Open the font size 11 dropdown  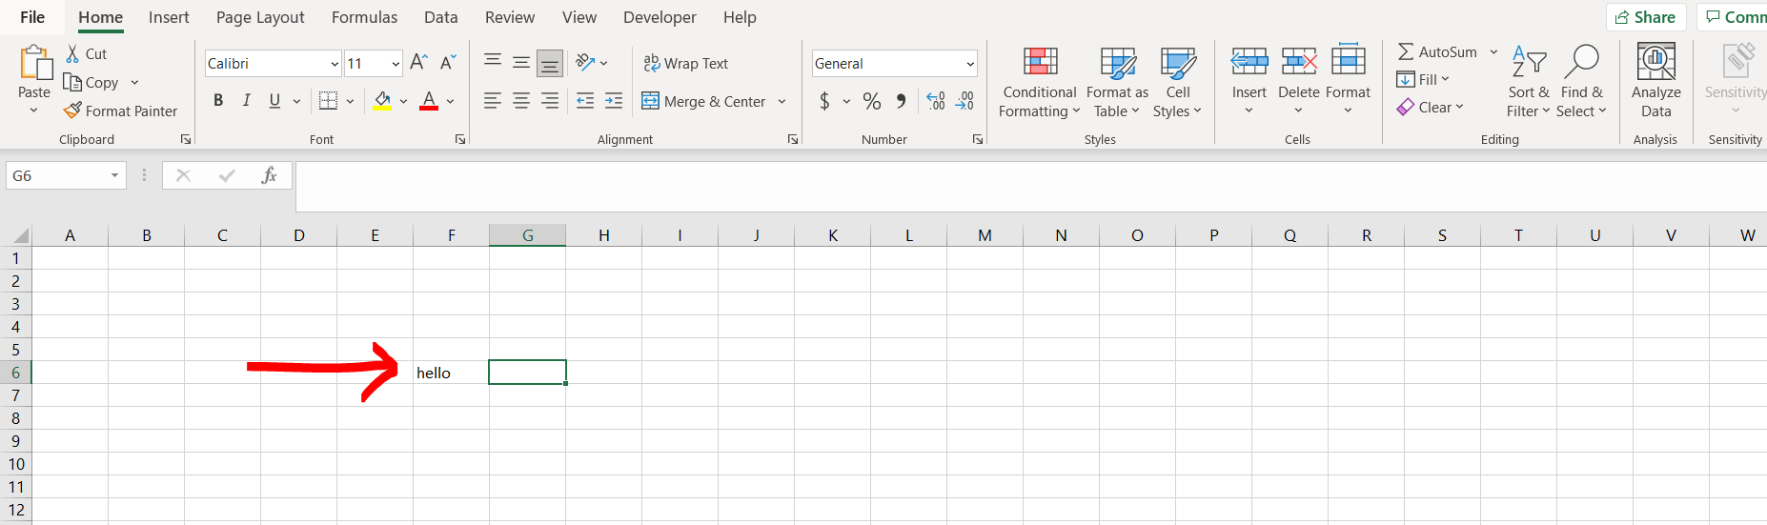pyautogui.click(x=396, y=64)
